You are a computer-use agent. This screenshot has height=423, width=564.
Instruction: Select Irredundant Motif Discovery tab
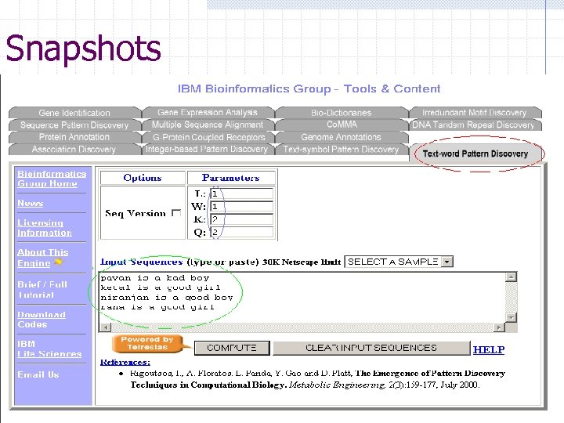[x=475, y=113]
